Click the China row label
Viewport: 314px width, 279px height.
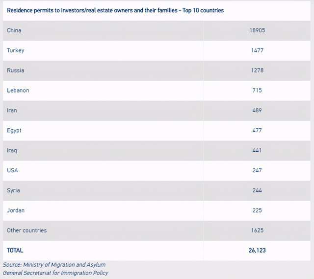click(14, 30)
